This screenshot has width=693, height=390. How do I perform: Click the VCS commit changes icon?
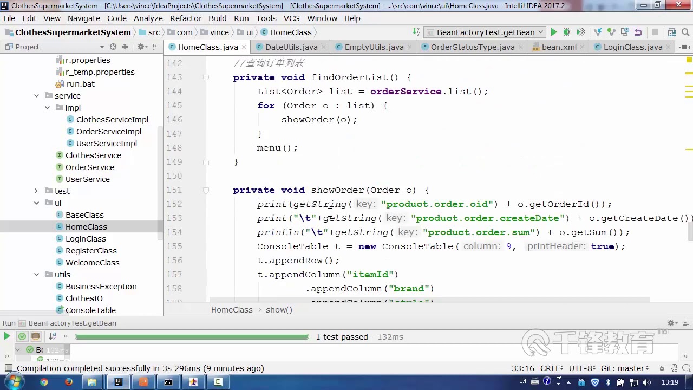click(x=611, y=32)
